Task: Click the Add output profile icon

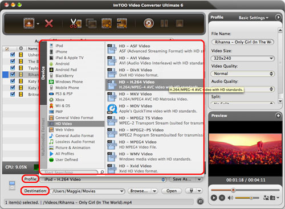Action: point(122,23)
